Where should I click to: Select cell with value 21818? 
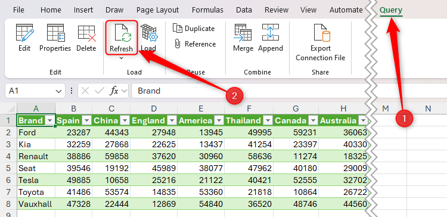[x=249, y=192]
